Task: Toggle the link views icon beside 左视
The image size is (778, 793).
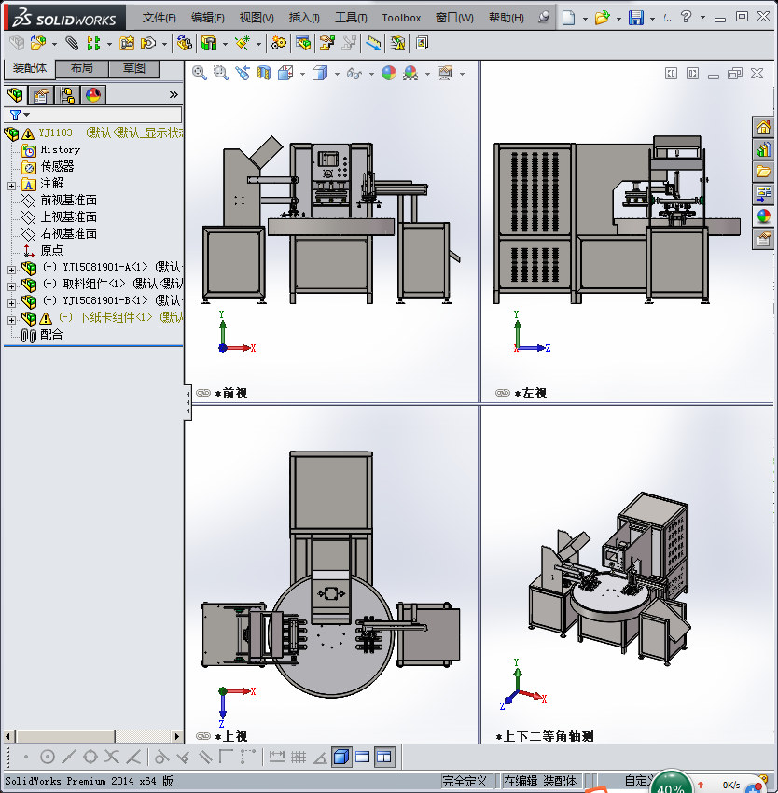Action: click(503, 393)
